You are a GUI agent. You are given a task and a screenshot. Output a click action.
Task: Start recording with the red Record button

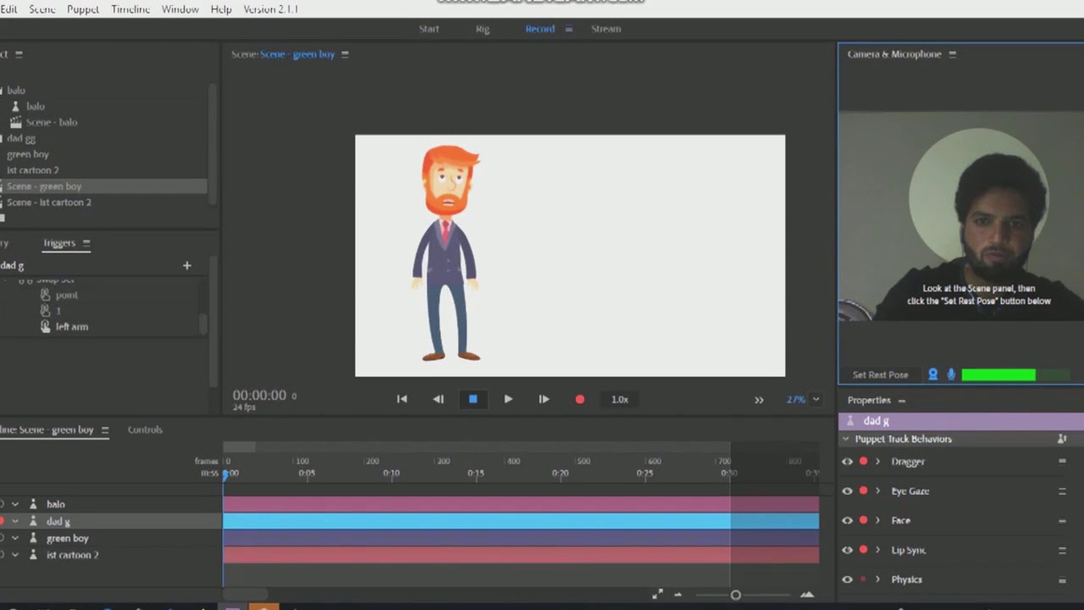(579, 399)
